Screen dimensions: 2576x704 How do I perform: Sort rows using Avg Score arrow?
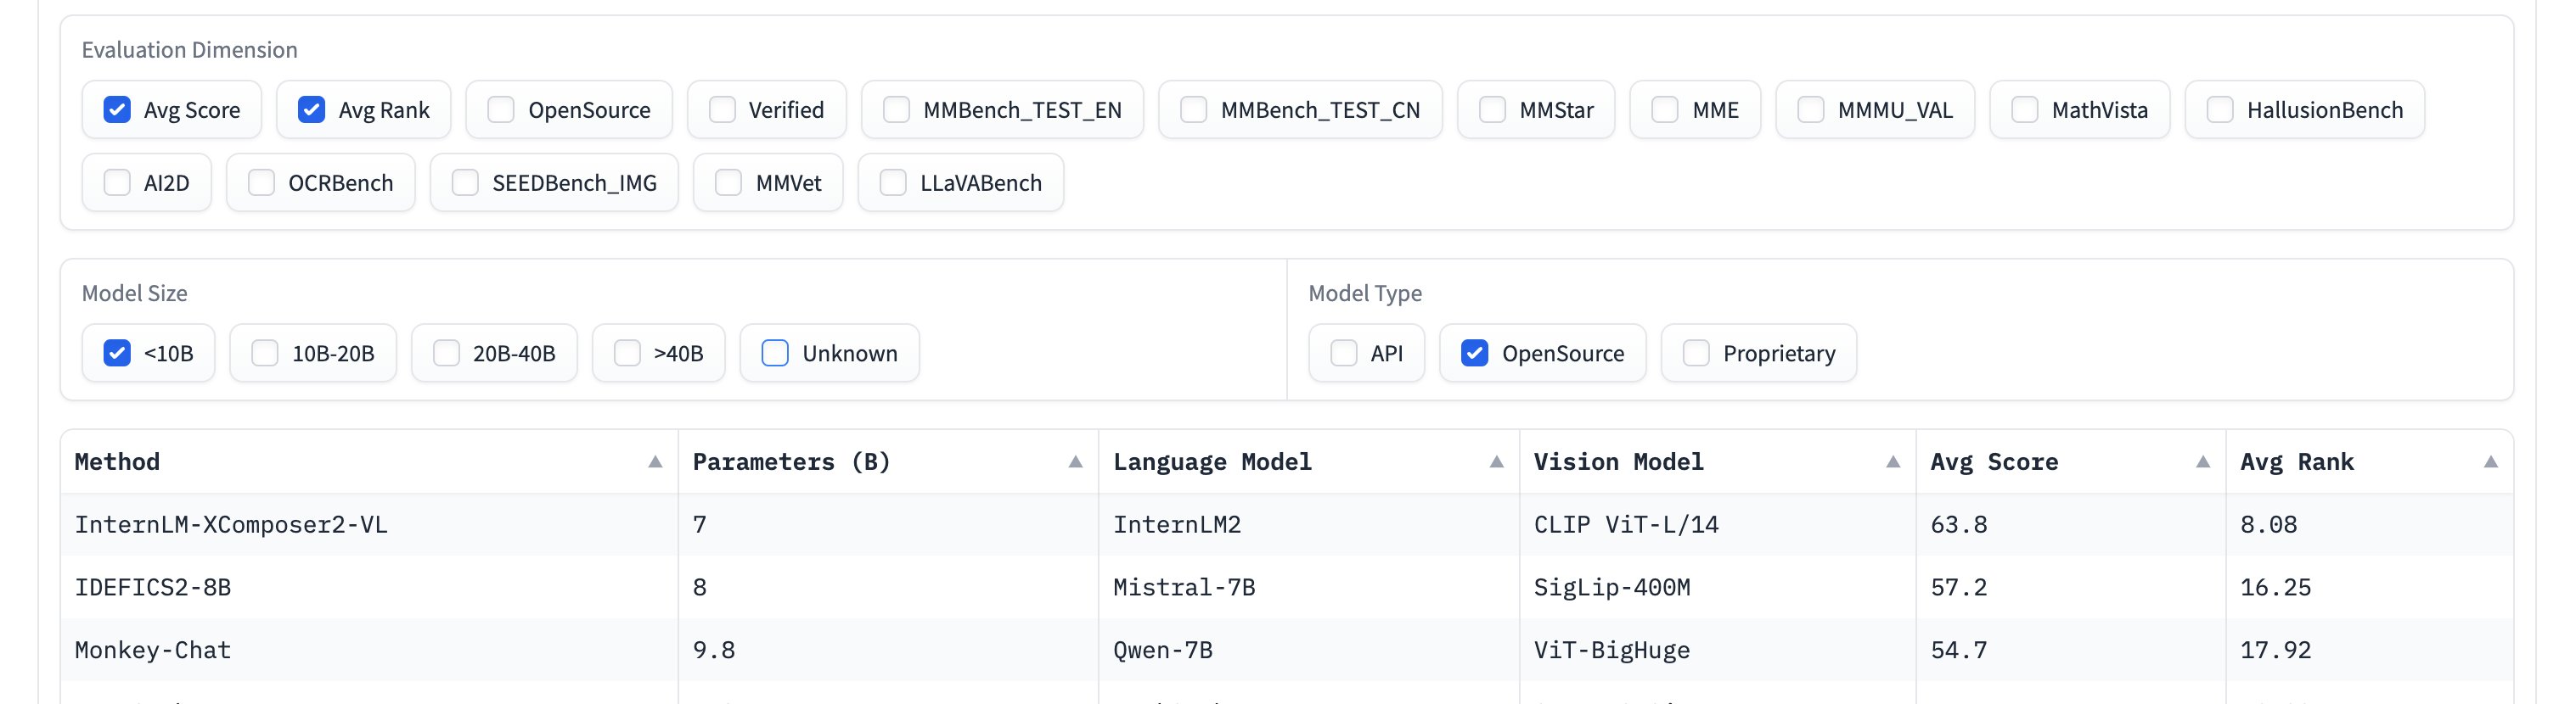coord(2202,461)
